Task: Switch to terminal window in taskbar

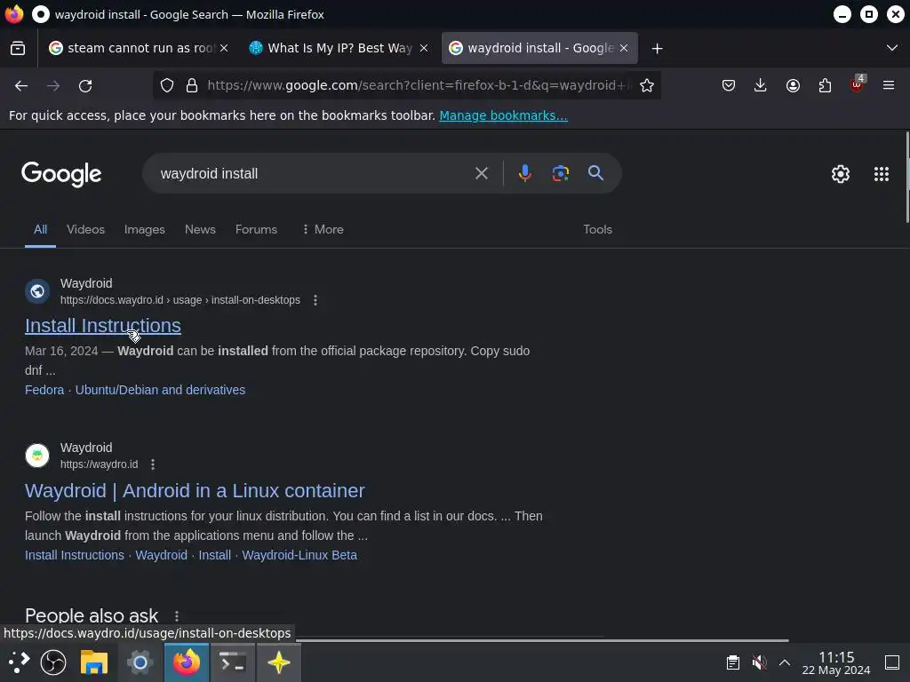Action: click(233, 662)
